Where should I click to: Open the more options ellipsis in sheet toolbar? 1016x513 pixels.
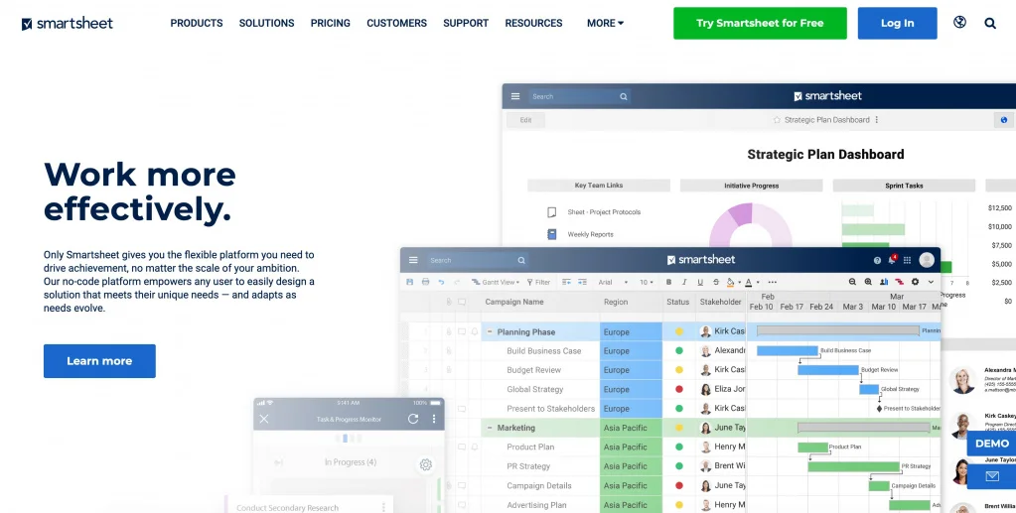pos(773,282)
